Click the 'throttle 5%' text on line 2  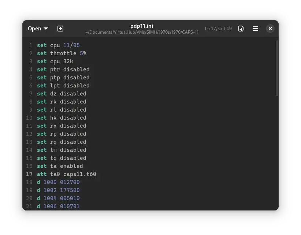[x=68, y=53]
